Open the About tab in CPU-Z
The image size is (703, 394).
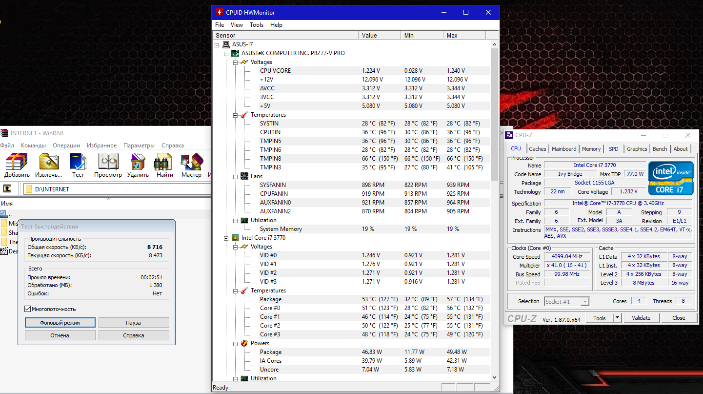(x=681, y=149)
